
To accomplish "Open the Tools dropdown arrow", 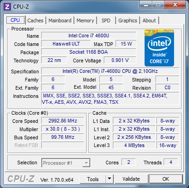I will (x=110, y=179).
